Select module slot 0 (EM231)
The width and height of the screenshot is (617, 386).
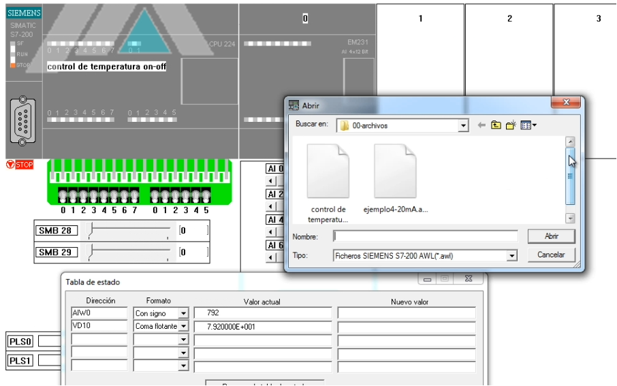coord(305,18)
